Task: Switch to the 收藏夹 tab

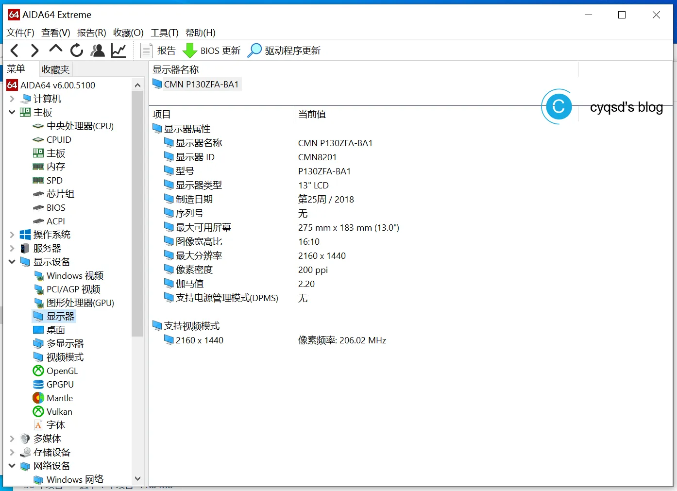Action: click(56, 69)
